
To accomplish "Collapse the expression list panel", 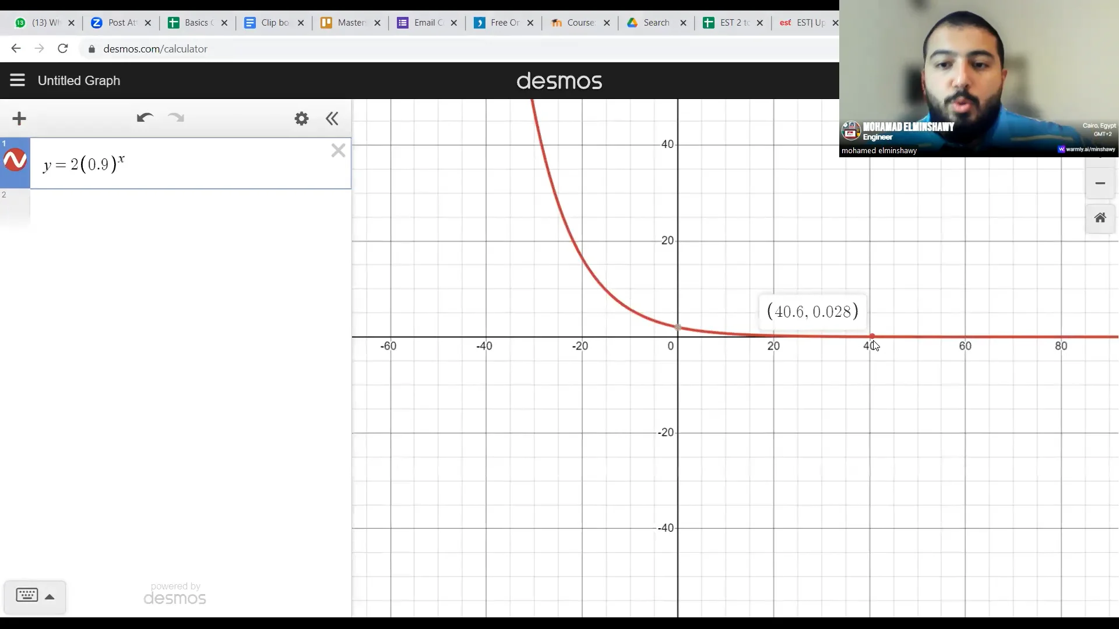I will tap(332, 119).
